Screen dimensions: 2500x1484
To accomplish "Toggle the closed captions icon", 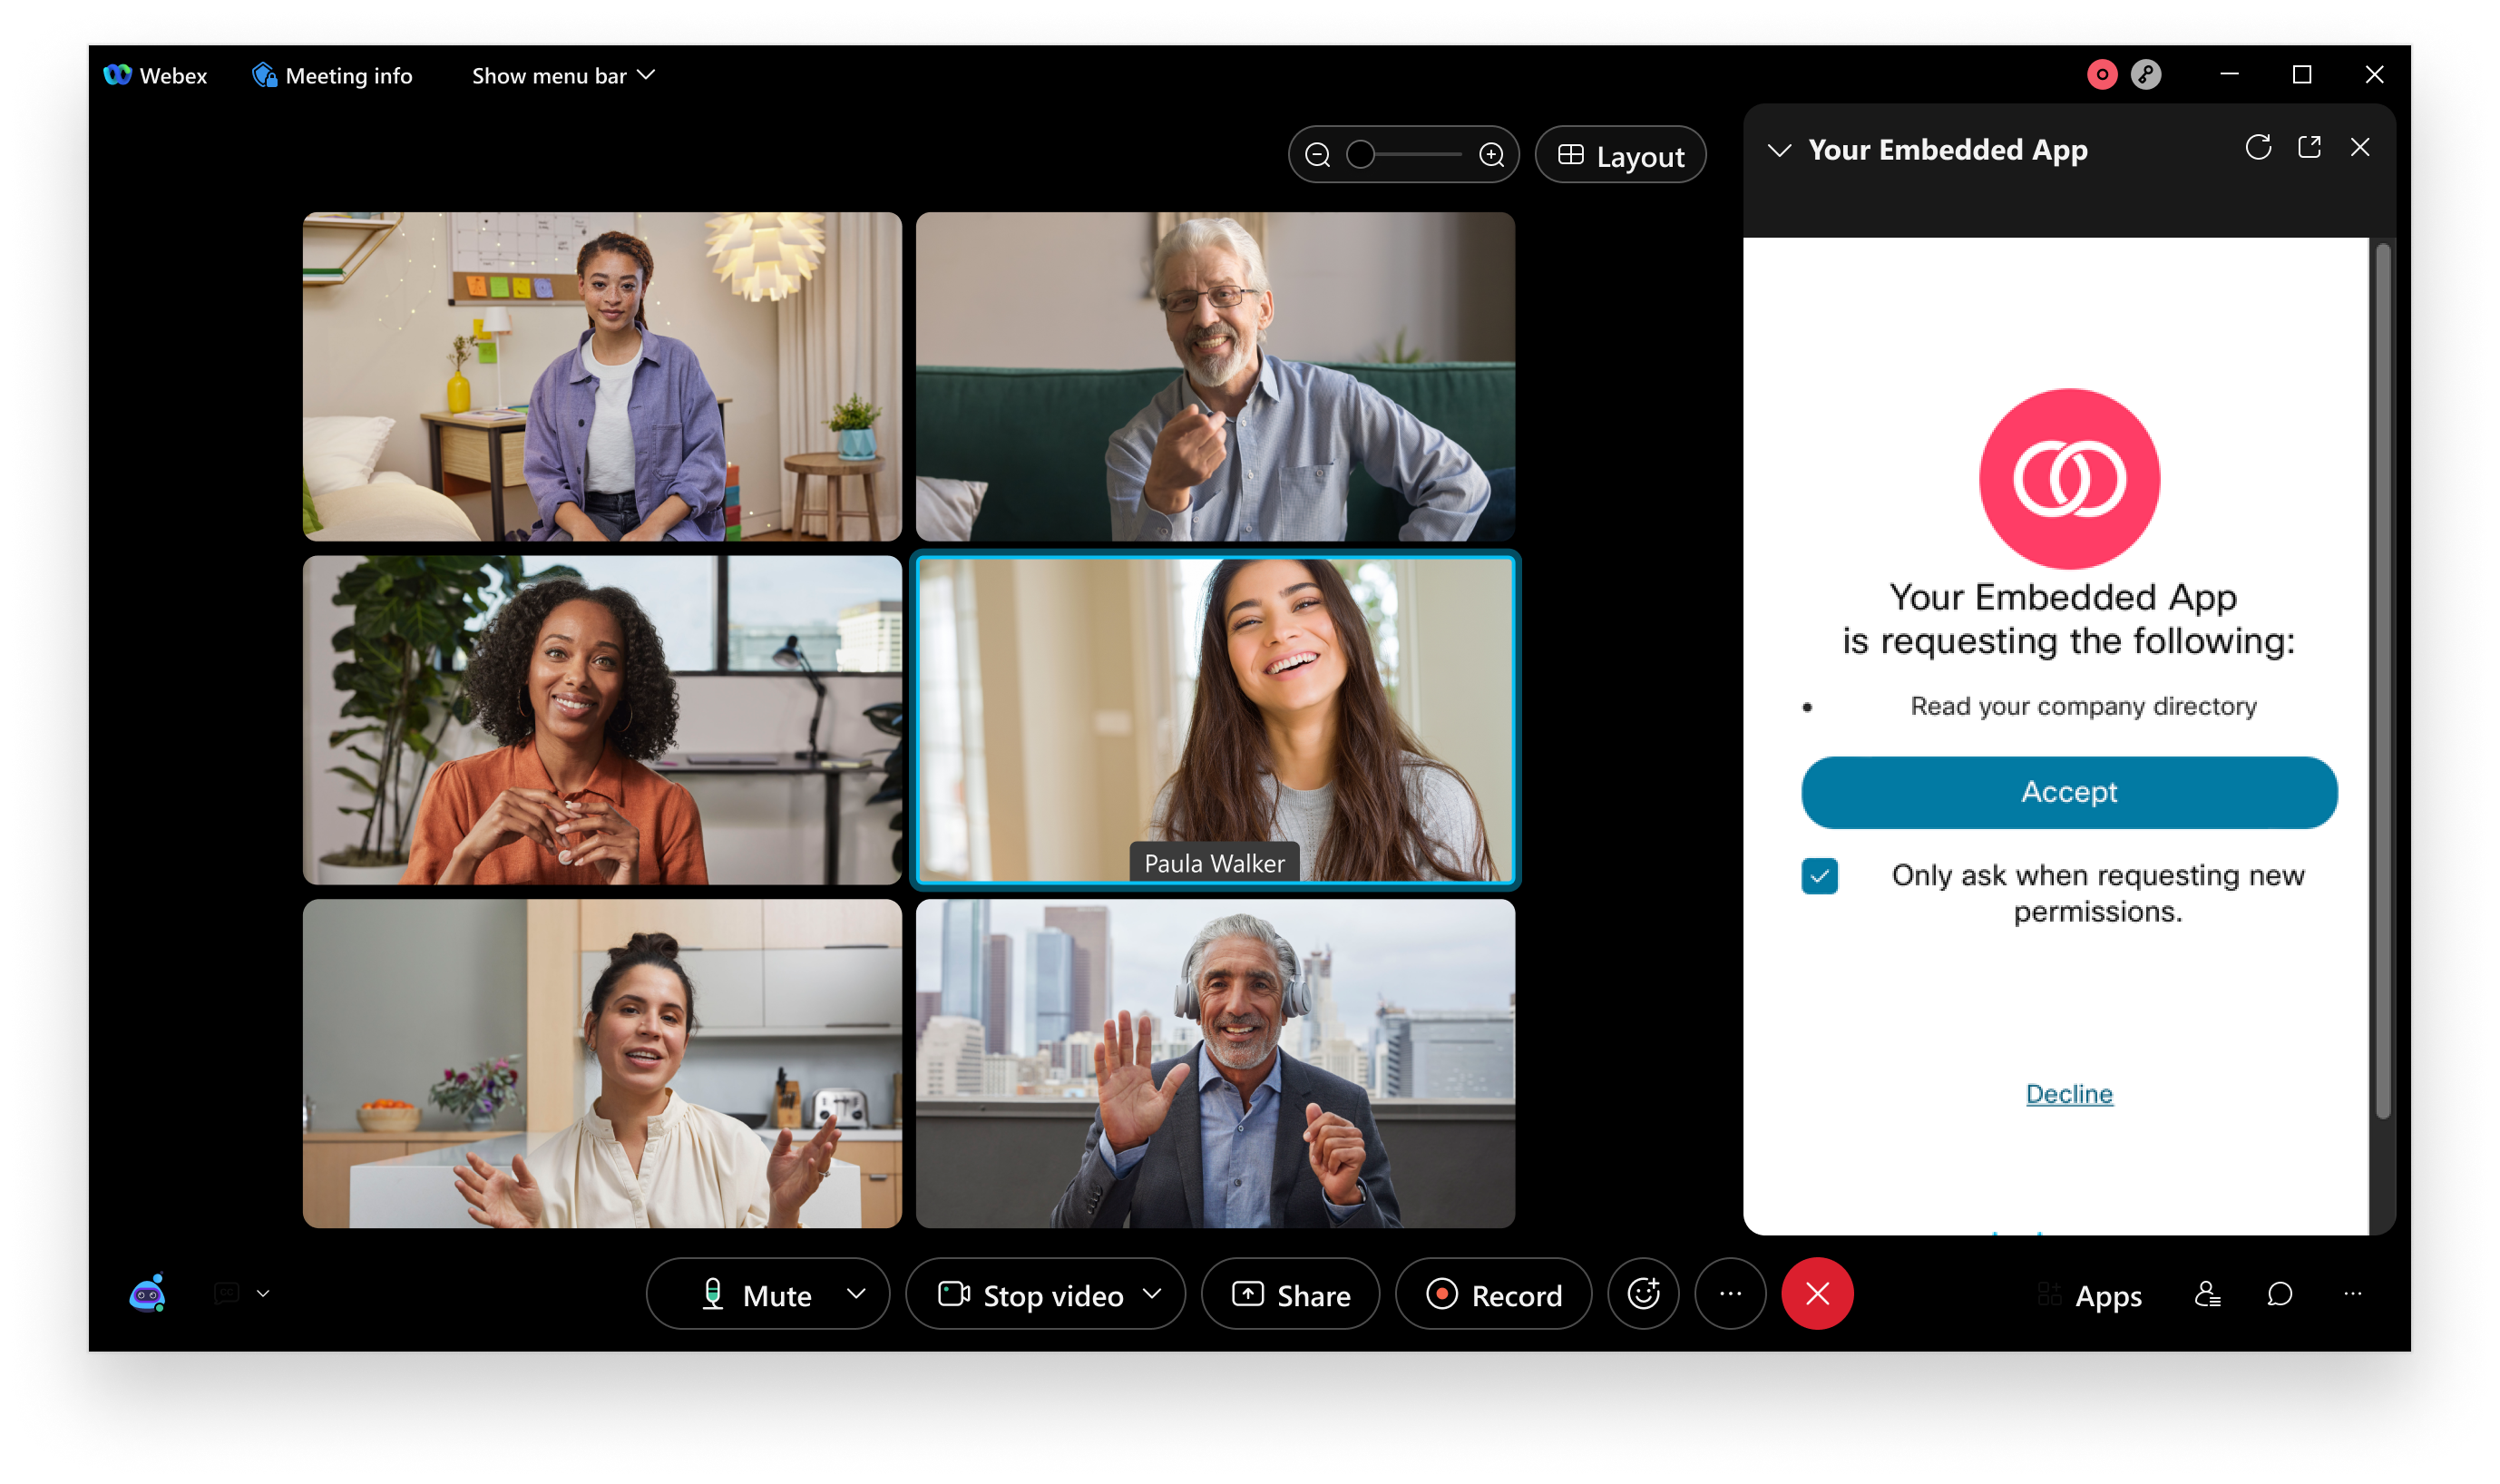I will pos(227,1293).
